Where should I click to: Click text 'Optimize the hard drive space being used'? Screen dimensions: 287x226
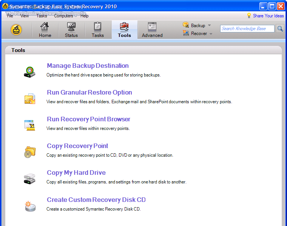point(85,75)
